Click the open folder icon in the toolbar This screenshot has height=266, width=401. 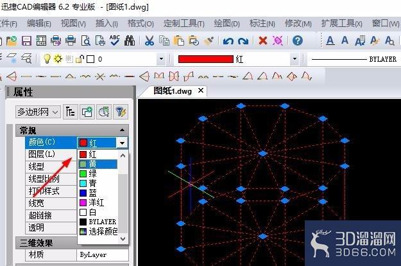coord(12,41)
